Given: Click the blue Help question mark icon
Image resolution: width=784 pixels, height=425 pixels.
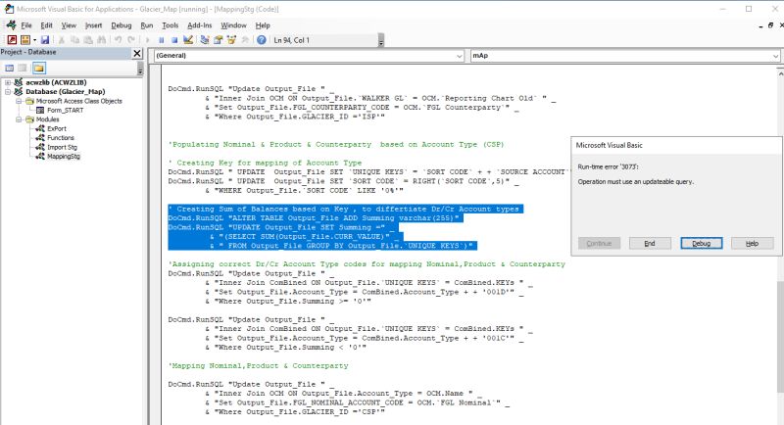Looking at the screenshot, I should click(261, 40).
